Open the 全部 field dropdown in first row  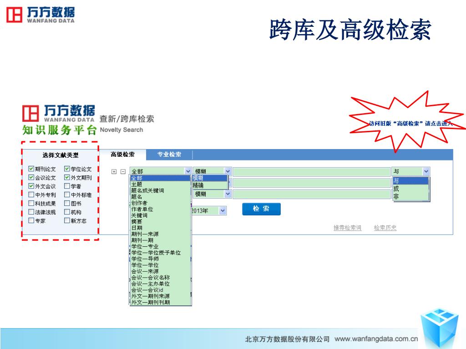pyautogui.click(x=161, y=171)
